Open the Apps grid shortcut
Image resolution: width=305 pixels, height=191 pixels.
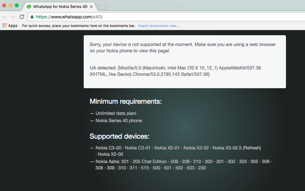[x=10, y=26]
